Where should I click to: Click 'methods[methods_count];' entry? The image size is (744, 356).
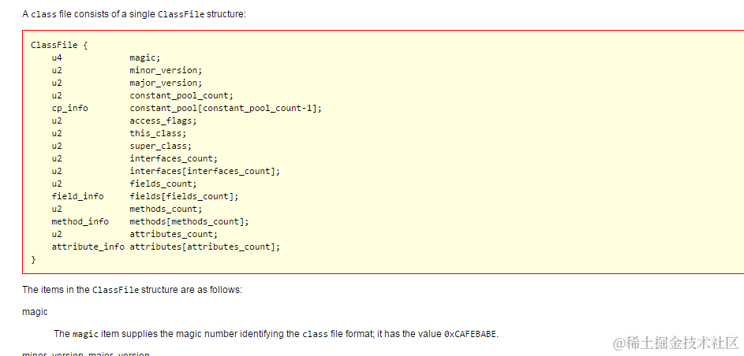[x=189, y=221]
